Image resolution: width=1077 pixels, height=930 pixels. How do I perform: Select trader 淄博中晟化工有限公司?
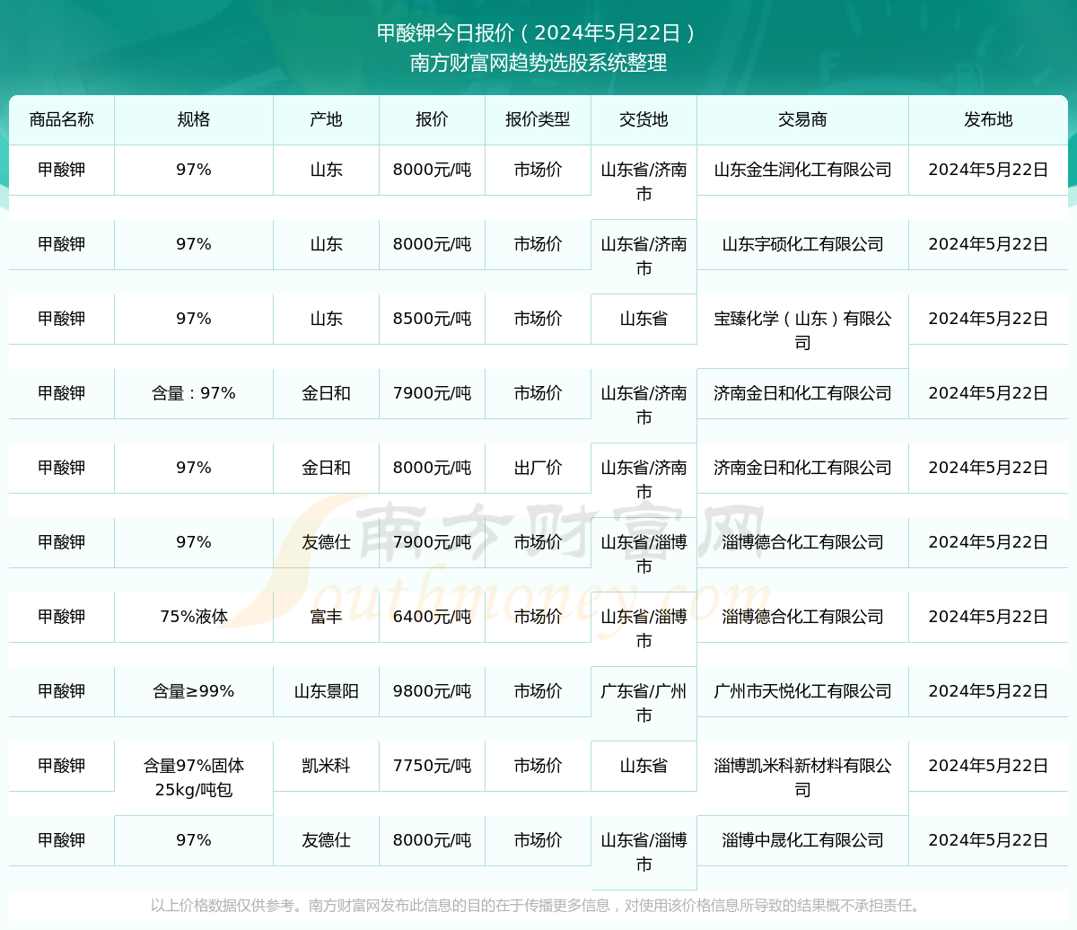tap(802, 840)
